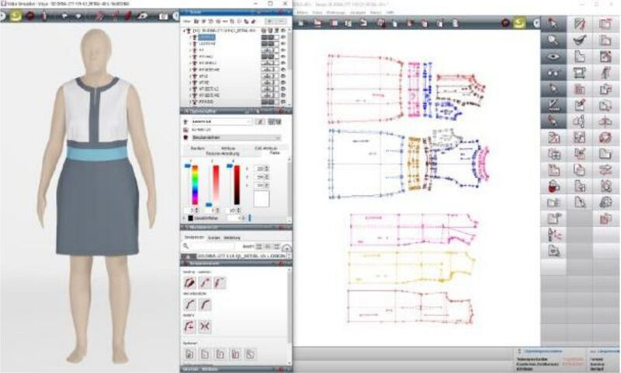The height and width of the screenshot is (373, 621).
Task: Expand the root tree node in scene panel
Action: pyautogui.click(x=185, y=31)
